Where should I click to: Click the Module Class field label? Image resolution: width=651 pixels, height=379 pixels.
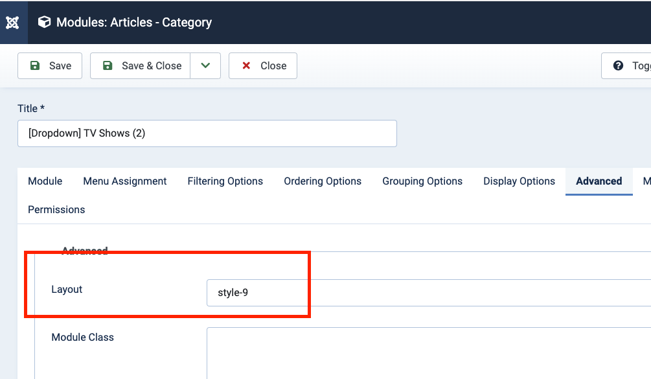pyautogui.click(x=82, y=338)
